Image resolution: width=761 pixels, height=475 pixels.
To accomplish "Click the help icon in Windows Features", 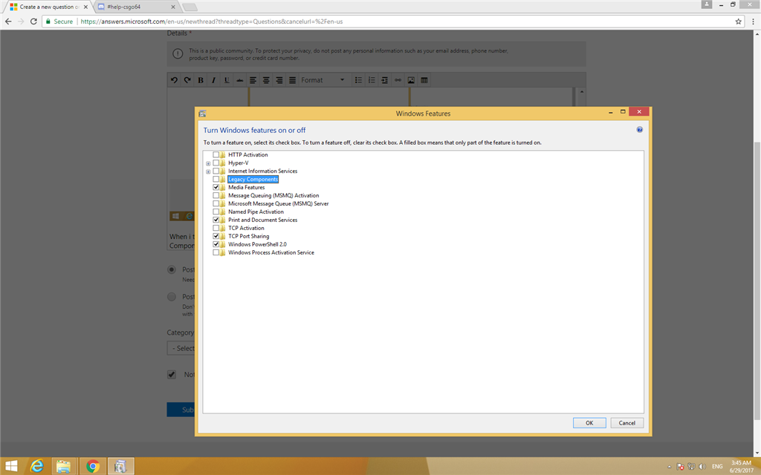I will click(640, 129).
